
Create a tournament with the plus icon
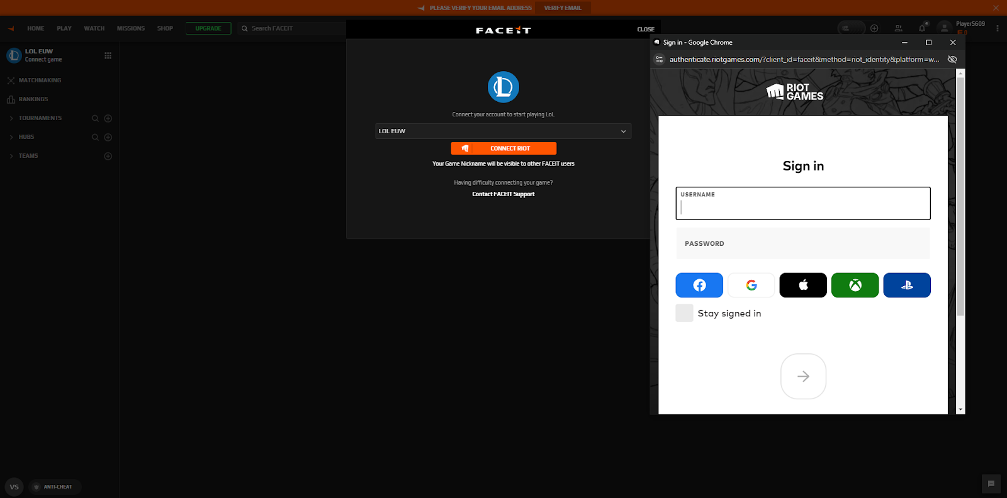tap(108, 118)
